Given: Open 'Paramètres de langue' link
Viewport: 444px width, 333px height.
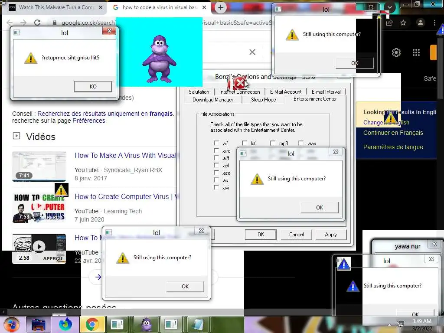Looking at the screenshot, I should click(x=393, y=147).
